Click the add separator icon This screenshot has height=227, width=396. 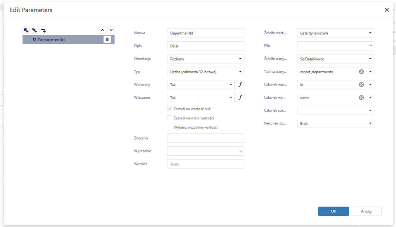[43, 30]
